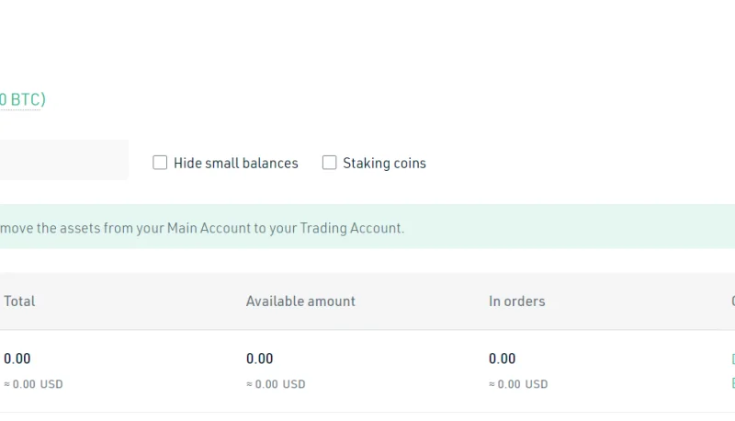The image size is (735, 421).
Task: Click 'Trading Account' in the green notice banner
Action: coord(350,228)
